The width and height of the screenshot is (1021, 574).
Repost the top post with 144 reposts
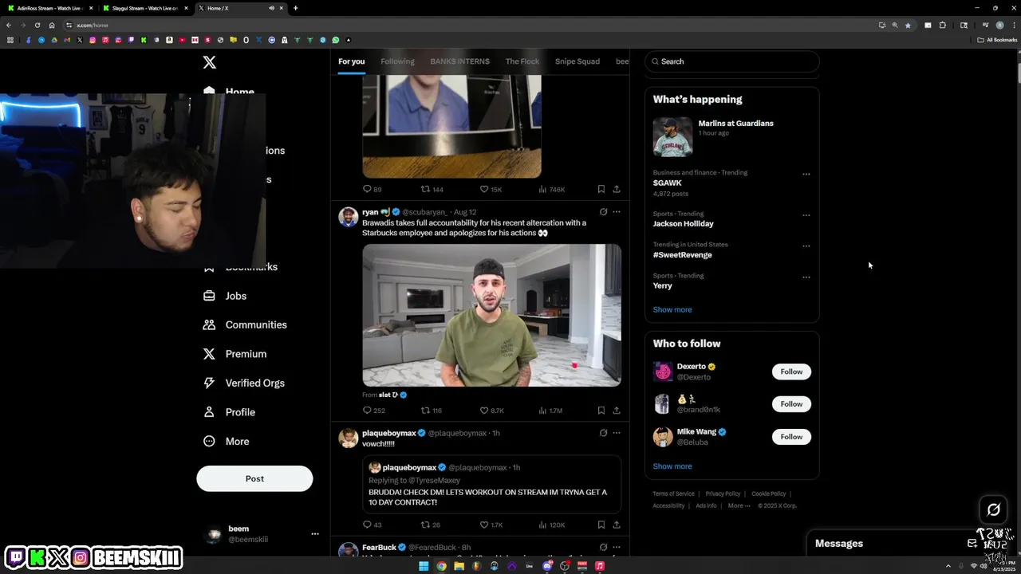[x=432, y=189]
